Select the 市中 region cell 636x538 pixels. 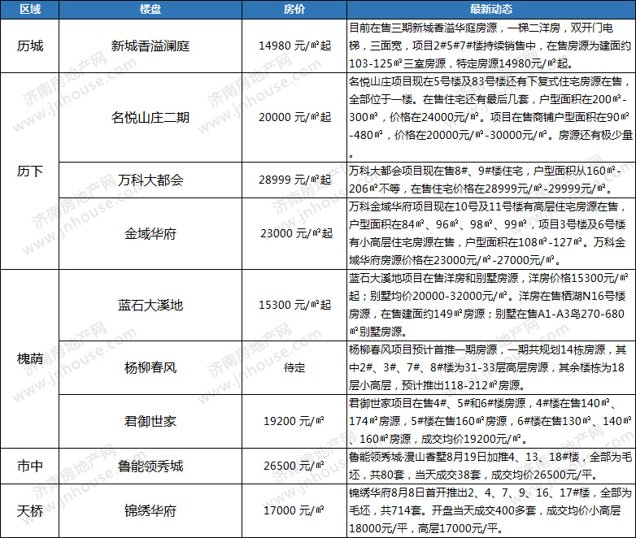pos(29,466)
